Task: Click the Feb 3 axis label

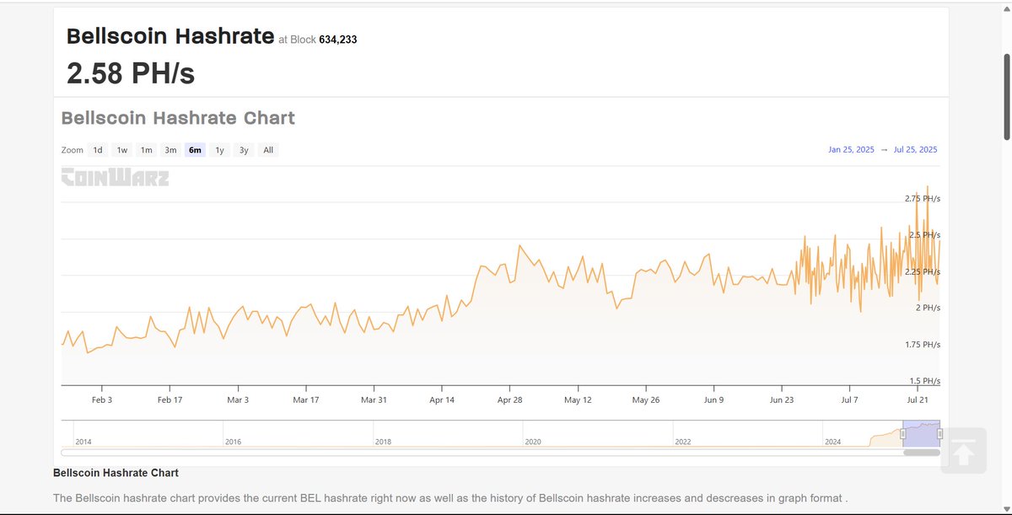Action: [102, 400]
